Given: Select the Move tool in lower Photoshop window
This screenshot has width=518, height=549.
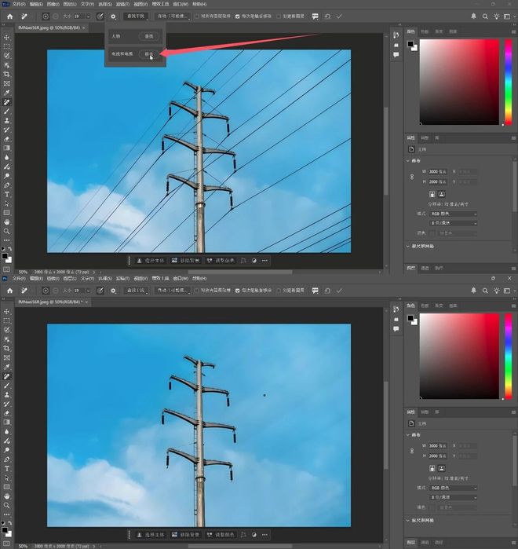Looking at the screenshot, I should point(6,311).
